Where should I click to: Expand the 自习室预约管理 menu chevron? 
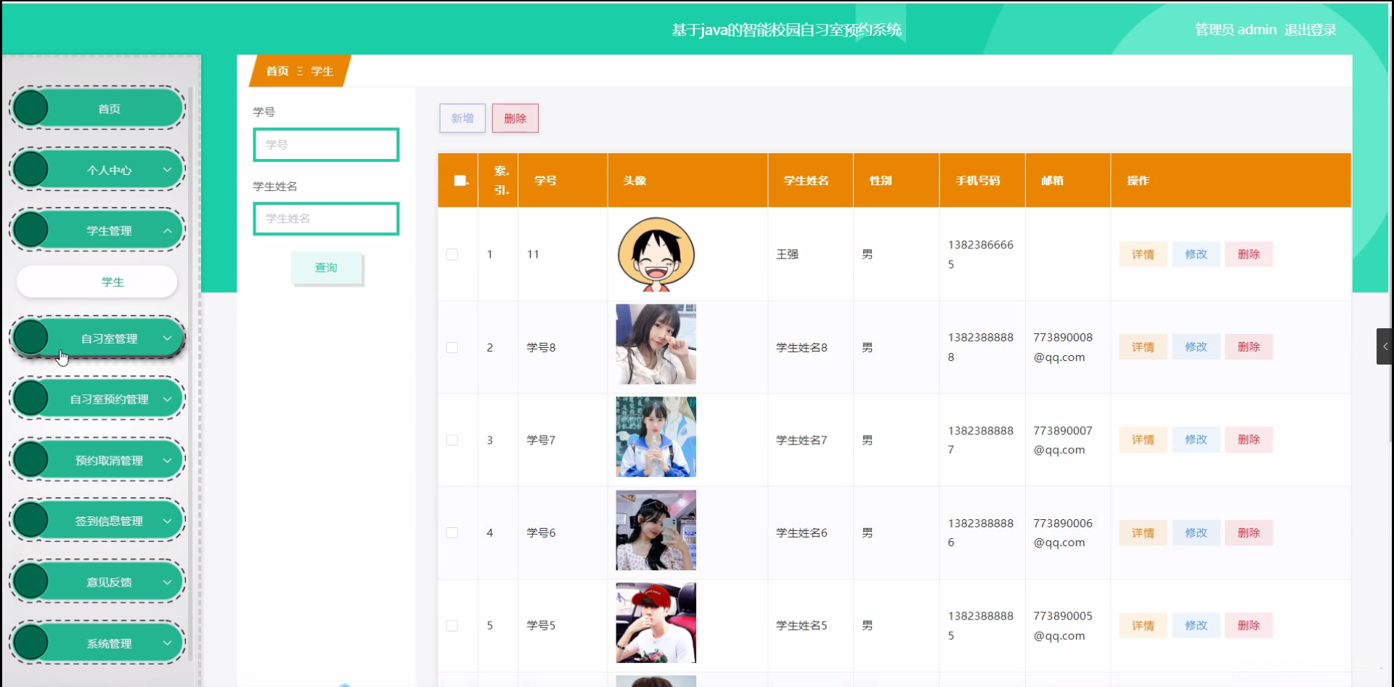(x=167, y=399)
